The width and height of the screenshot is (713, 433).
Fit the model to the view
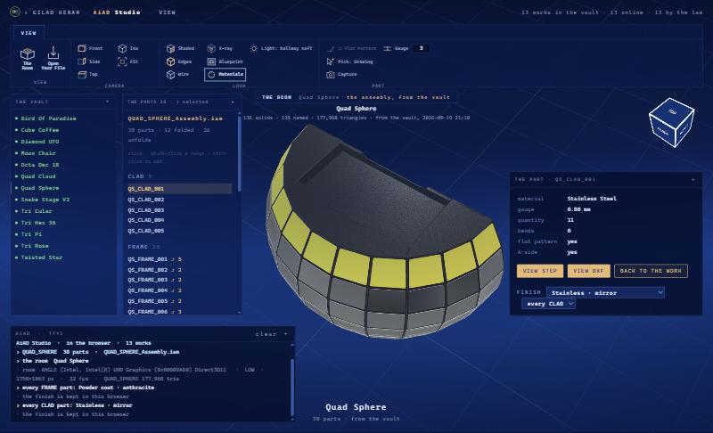click(x=128, y=61)
